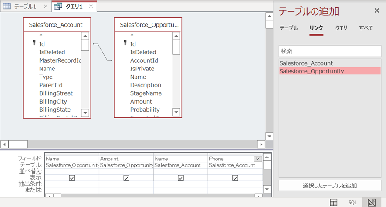Switch to the テーブル1 tab
The width and height of the screenshot is (386, 207).
[x=25, y=7]
